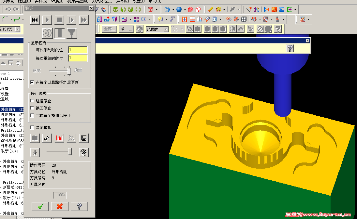Screen dimensions: 357x219
Task: Click the yellow pencil highlight icon
Action: [210, 9]
